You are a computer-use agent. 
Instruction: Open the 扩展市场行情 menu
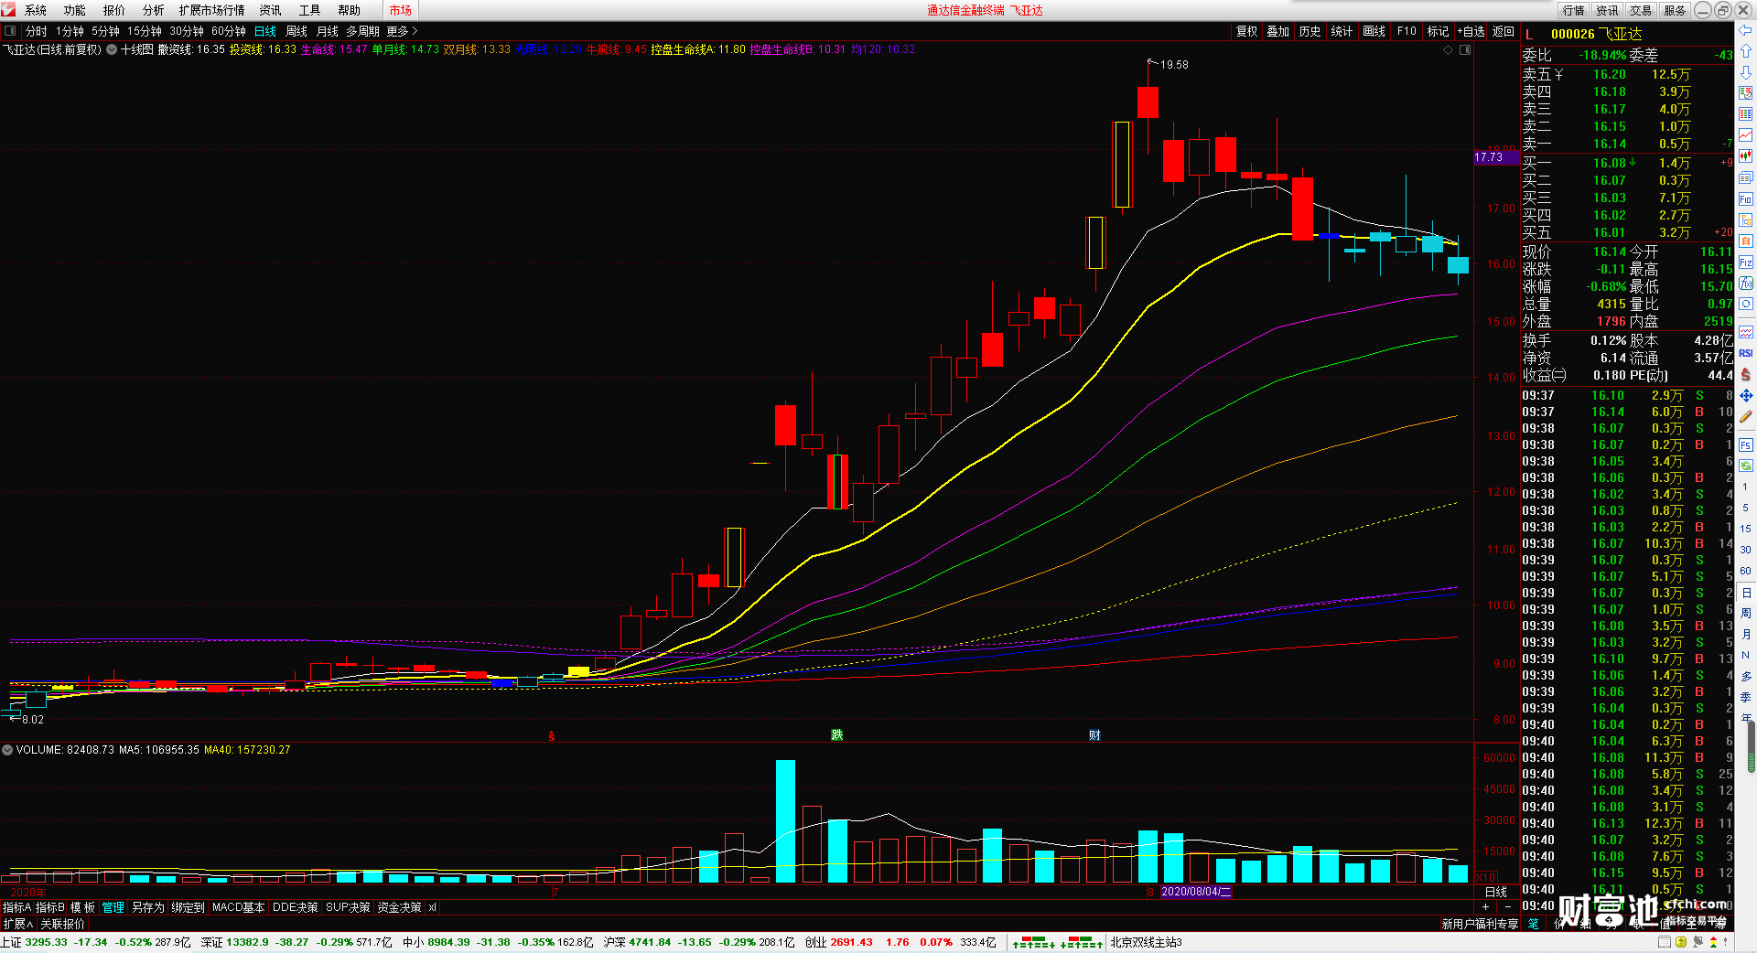click(x=212, y=10)
